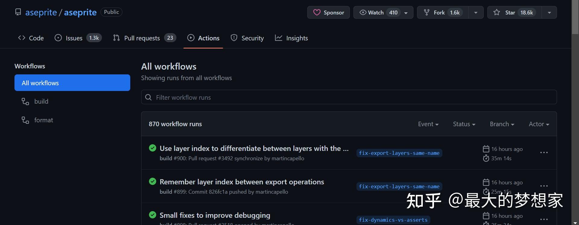Screen dimensions: 579x225
Task: Open three-dot menu for build #899 run
Action: pyautogui.click(x=544, y=186)
